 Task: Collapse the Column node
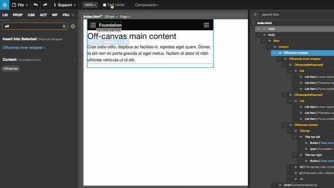(269, 46)
